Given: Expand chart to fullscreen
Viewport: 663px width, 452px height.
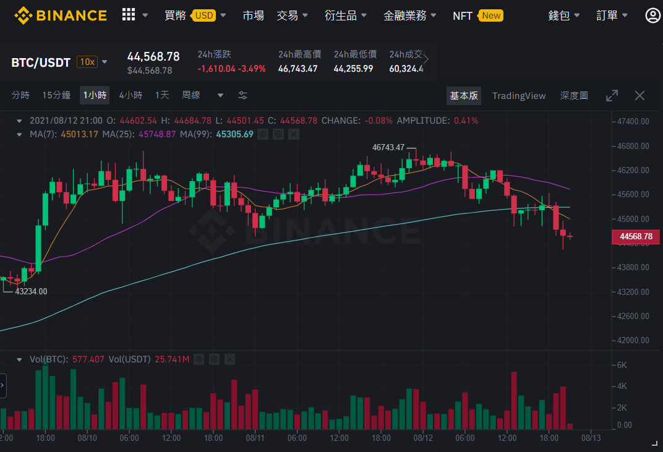Looking at the screenshot, I should click(x=612, y=96).
